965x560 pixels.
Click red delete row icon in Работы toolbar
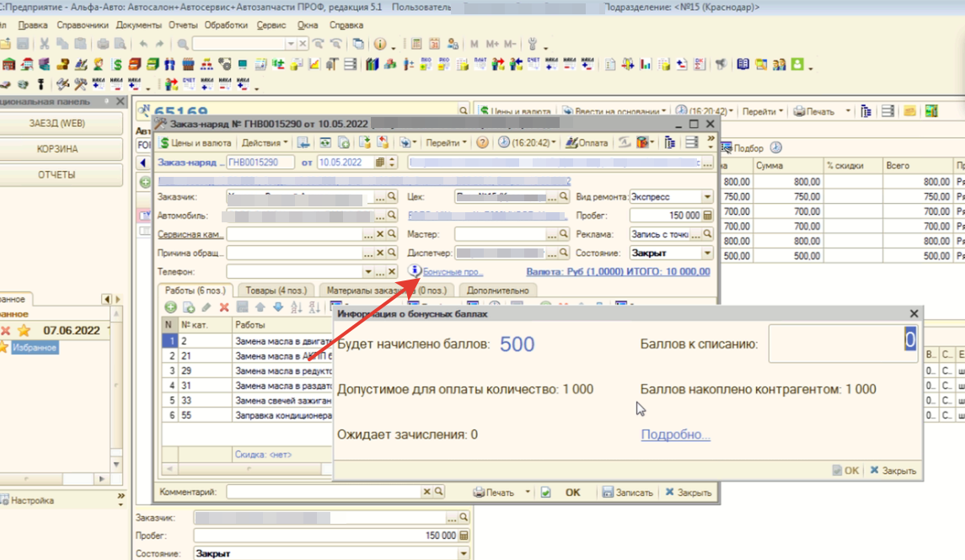click(x=224, y=308)
